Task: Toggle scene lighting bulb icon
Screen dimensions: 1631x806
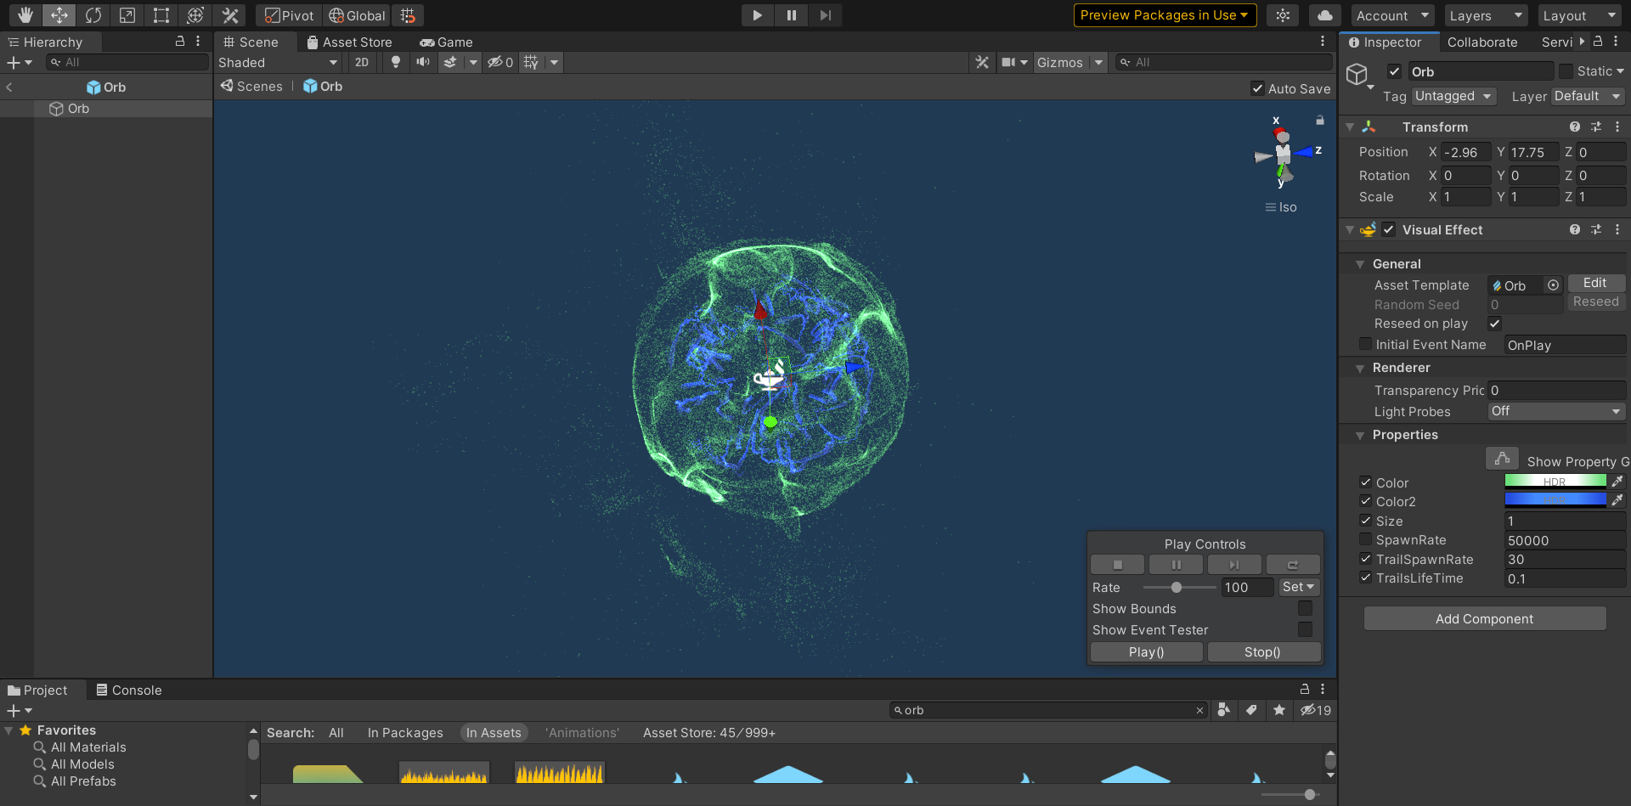Action: [x=395, y=62]
